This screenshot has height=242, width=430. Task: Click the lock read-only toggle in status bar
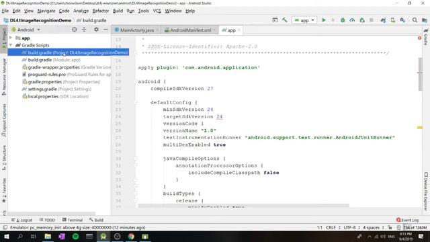[390, 227]
